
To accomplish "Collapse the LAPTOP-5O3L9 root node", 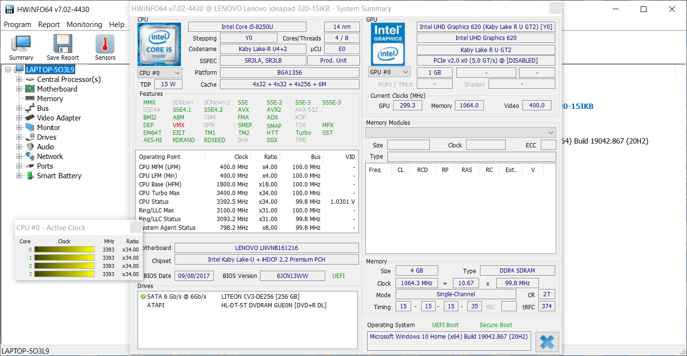I will pos(8,70).
